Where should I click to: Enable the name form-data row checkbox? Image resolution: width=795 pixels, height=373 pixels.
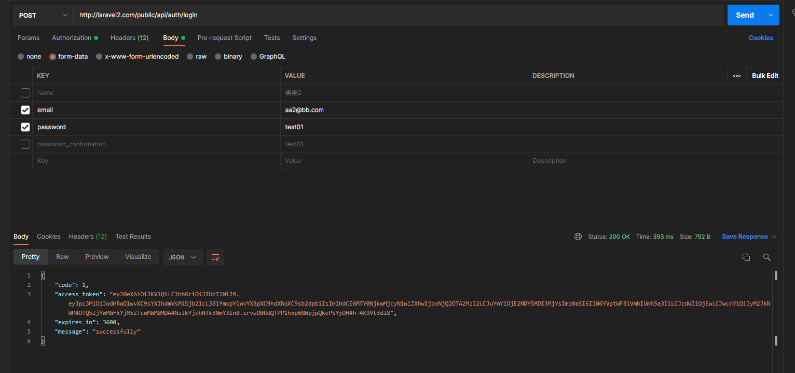tap(25, 92)
